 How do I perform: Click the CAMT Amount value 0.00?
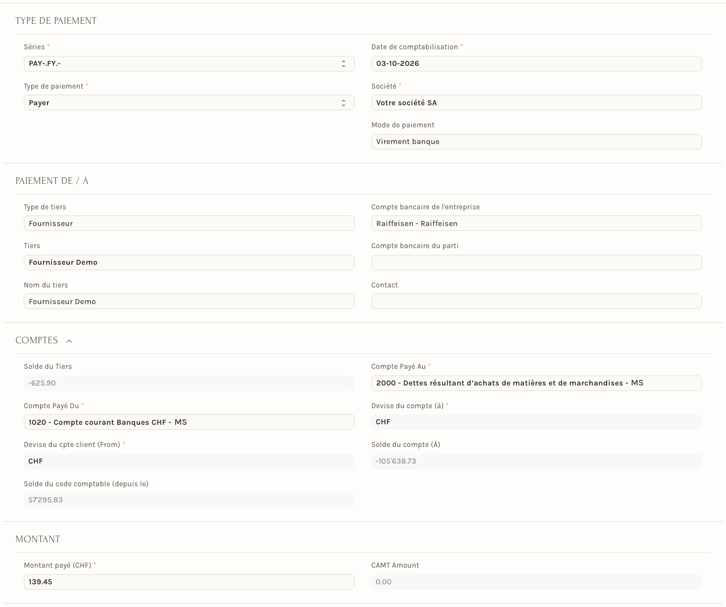(536, 582)
